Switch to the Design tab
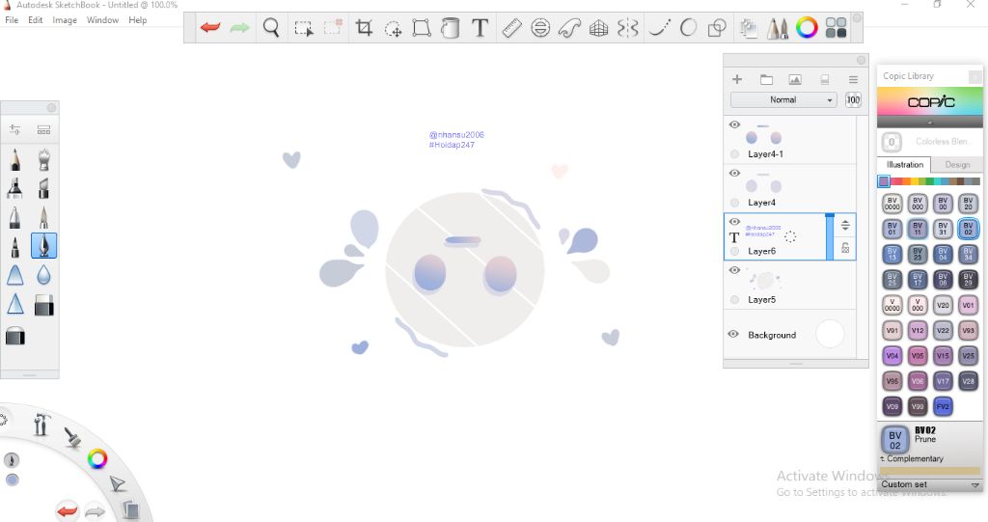This screenshot has height=522, width=988. [x=957, y=165]
